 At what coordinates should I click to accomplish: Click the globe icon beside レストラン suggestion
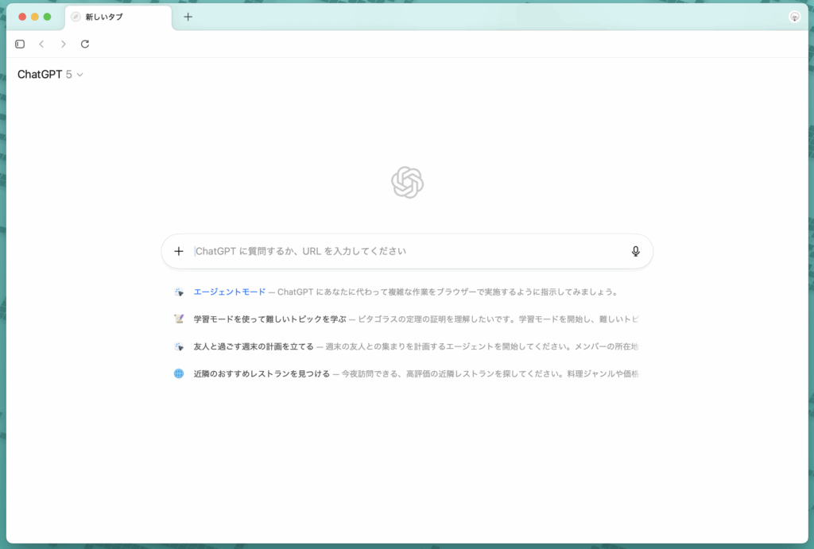[x=178, y=373]
